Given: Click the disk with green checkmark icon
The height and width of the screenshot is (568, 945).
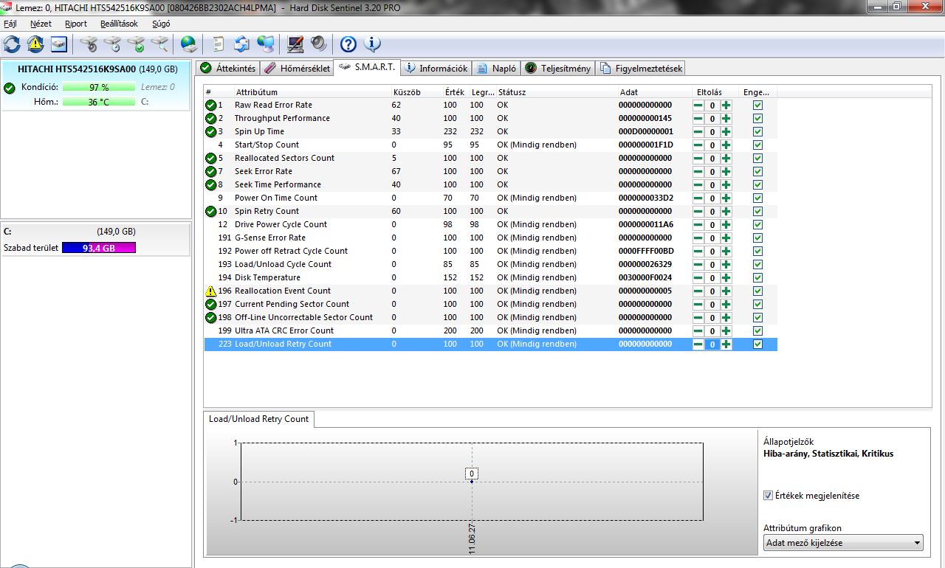Looking at the screenshot, I should coord(136,44).
